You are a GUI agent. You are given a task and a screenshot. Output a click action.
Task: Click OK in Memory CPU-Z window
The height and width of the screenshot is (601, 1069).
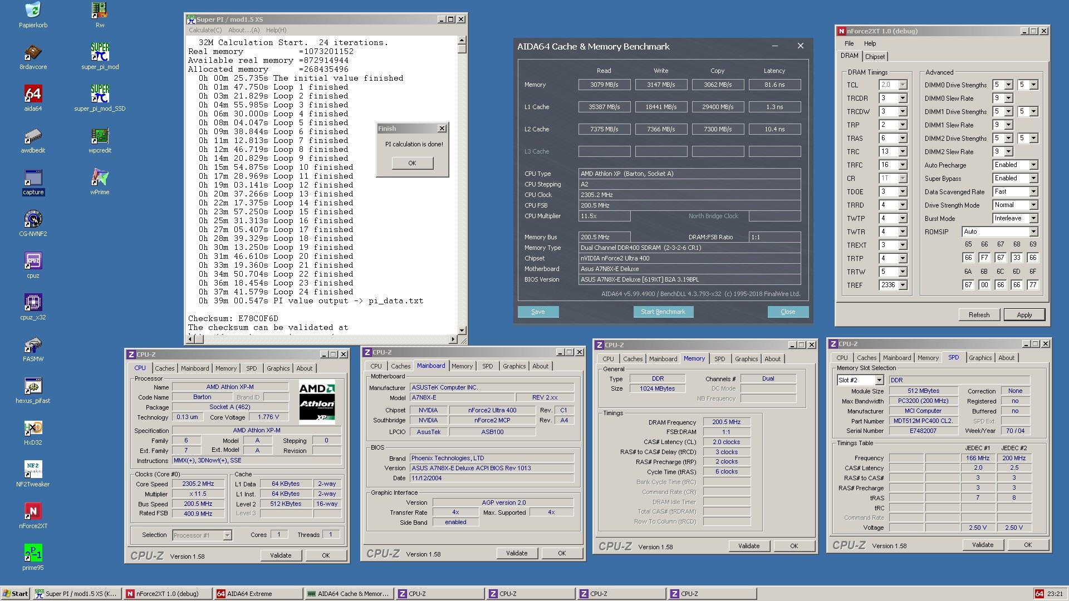[x=794, y=546]
